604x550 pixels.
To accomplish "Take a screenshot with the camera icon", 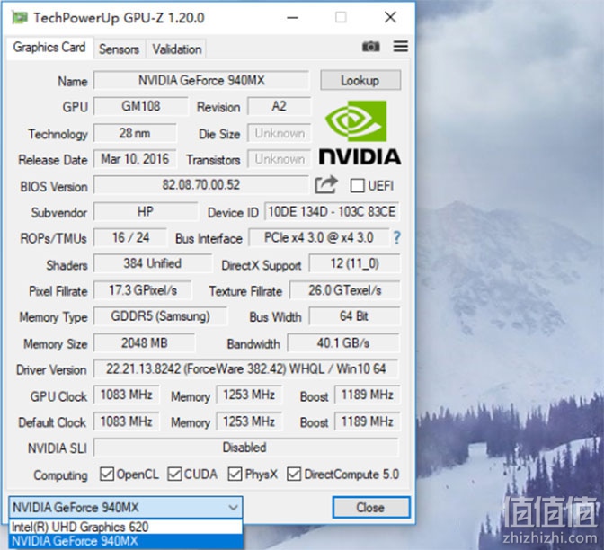I will tap(370, 47).
